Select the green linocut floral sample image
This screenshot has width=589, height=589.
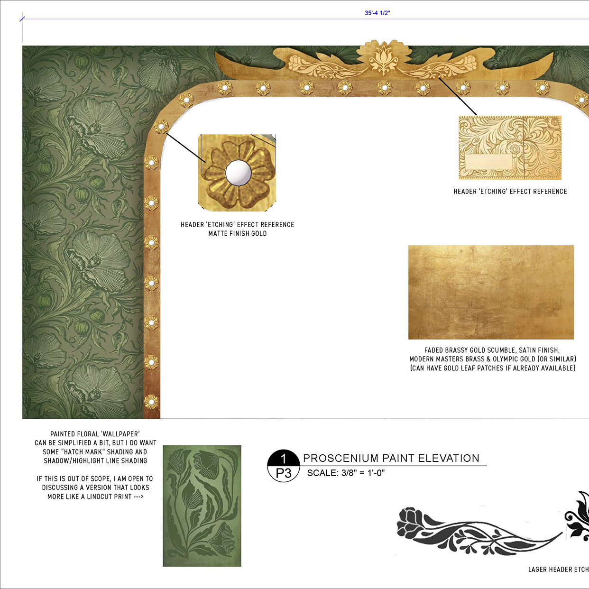pyautogui.click(x=202, y=506)
